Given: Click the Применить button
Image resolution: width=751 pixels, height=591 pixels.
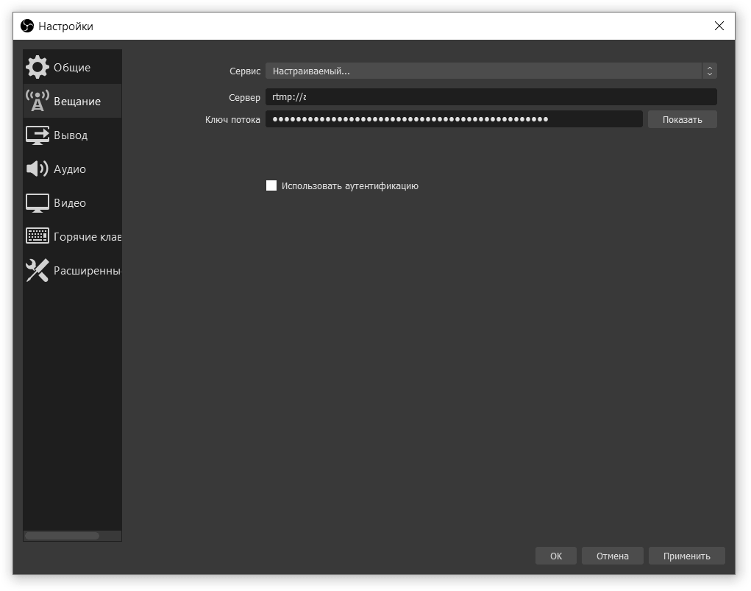Looking at the screenshot, I should [686, 556].
